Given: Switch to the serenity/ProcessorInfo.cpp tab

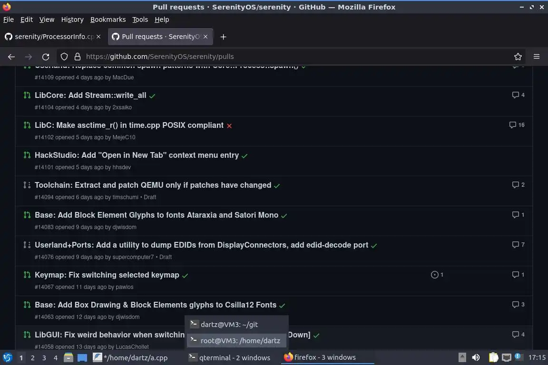Looking at the screenshot, I should pyautogui.click(x=52, y=37).
